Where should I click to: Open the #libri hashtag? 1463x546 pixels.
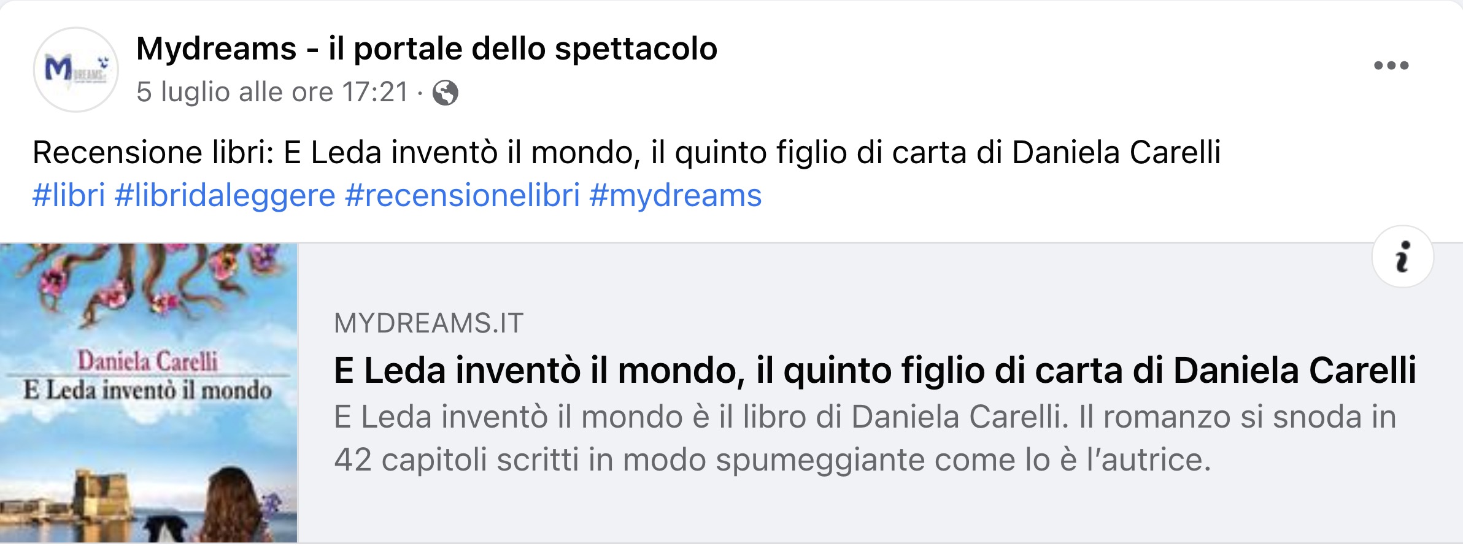[x=69, y=196]
